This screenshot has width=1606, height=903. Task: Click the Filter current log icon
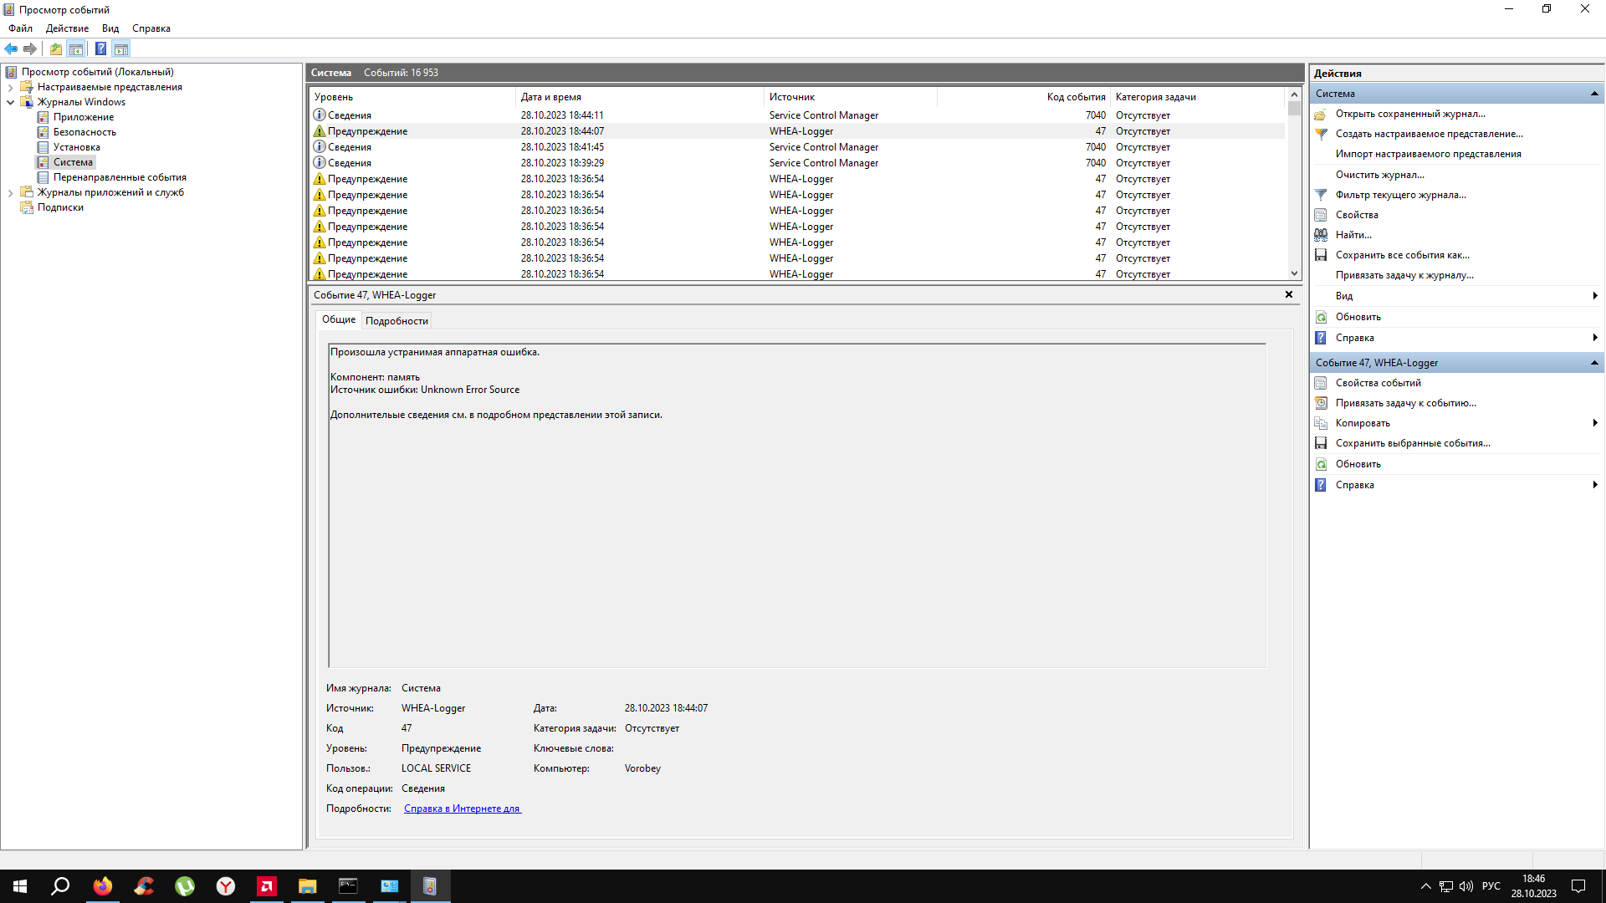(1321, 195)
